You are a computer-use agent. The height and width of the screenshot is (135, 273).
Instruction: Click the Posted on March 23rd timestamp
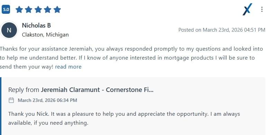(222, 30)
